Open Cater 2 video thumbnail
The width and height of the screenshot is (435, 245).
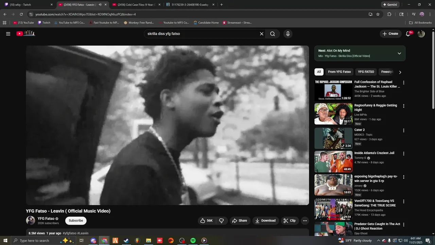[333, 138]
